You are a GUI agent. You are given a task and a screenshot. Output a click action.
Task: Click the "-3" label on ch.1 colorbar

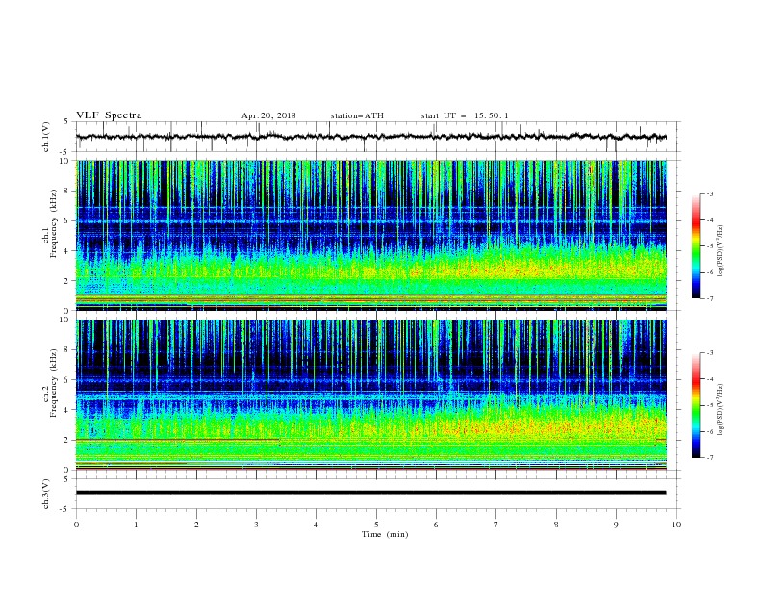click(x=710, y=193)
